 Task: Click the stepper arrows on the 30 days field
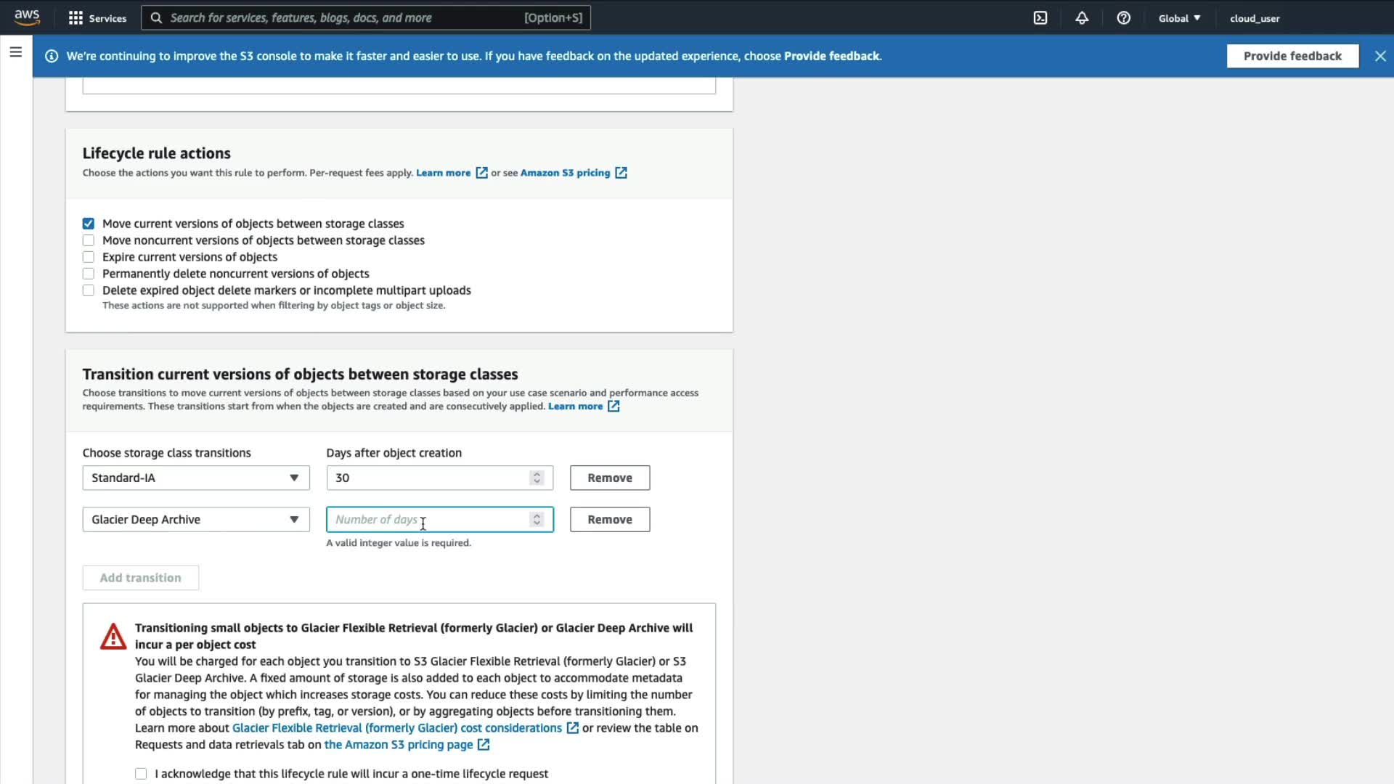537,478
